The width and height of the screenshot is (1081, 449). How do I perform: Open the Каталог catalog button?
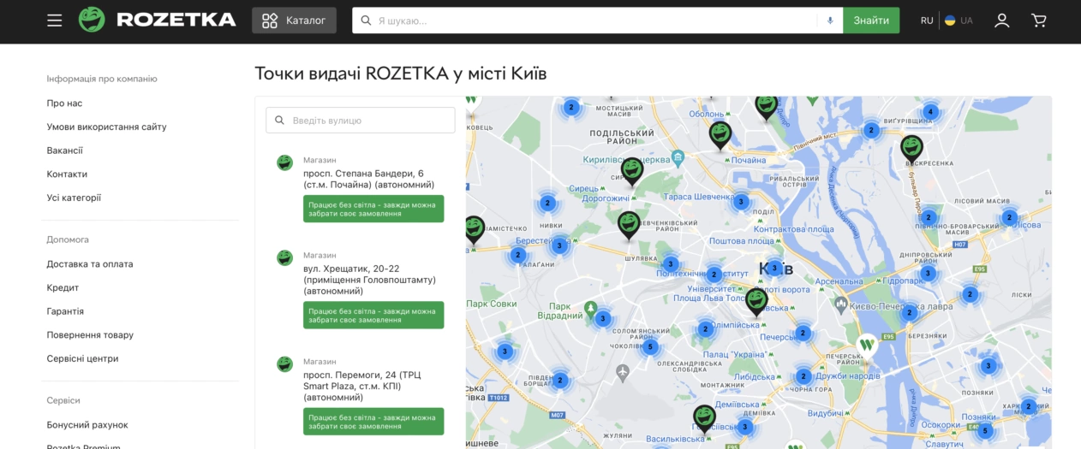point(294,21)
